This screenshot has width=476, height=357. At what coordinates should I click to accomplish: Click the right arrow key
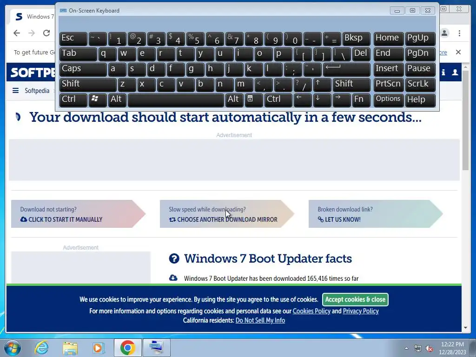pos(342,100)
